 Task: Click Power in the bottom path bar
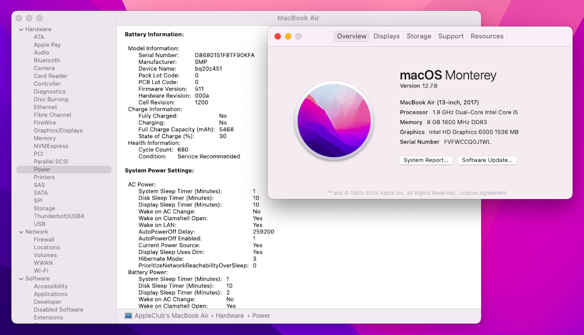(x=261, y=315)
